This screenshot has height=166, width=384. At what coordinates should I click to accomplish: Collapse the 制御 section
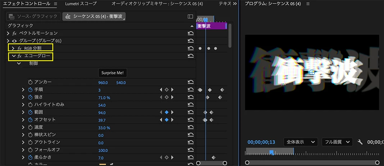coord(19,63)
